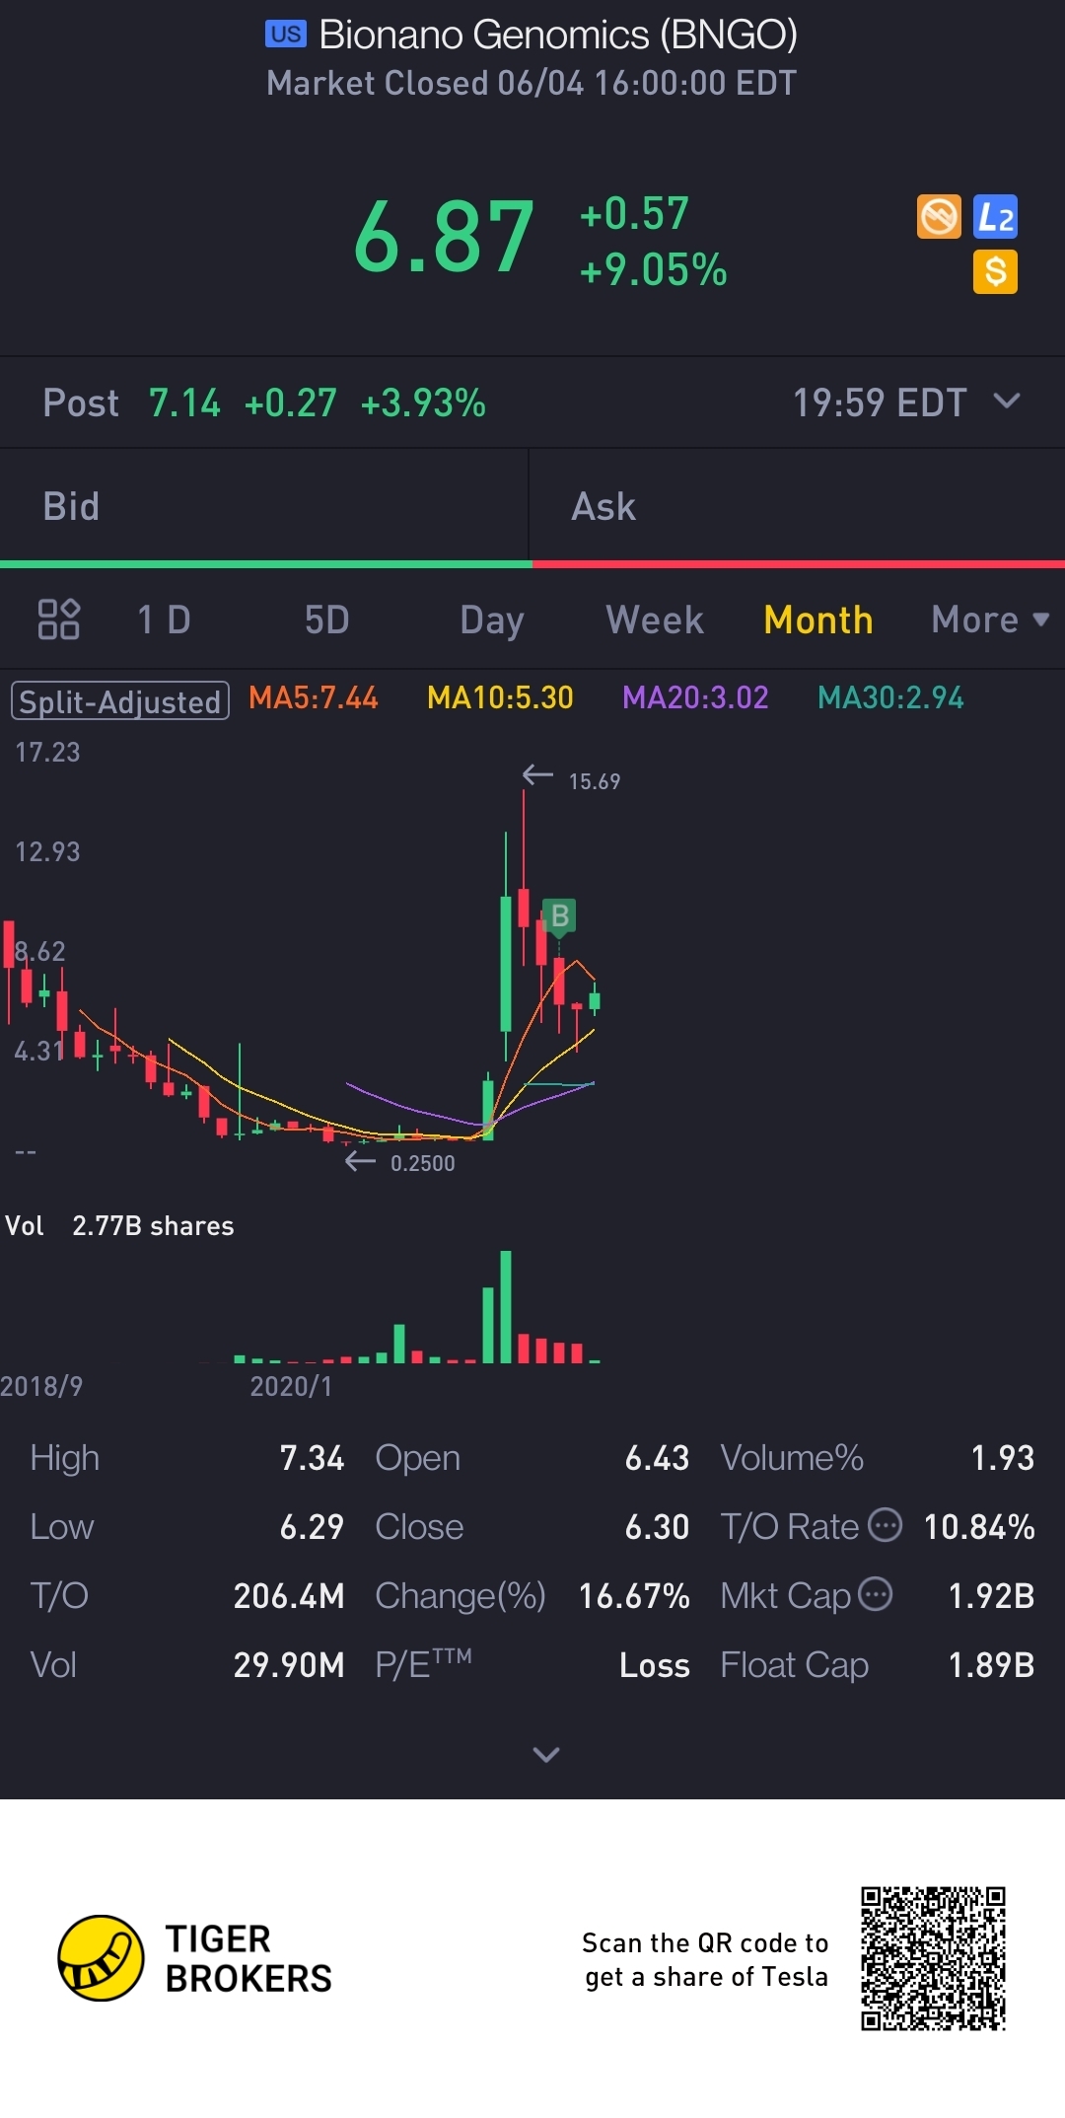Switch to the 1 D chart tab
Viewport: 1065px width, 2118px height.
(x=164, y=620)
